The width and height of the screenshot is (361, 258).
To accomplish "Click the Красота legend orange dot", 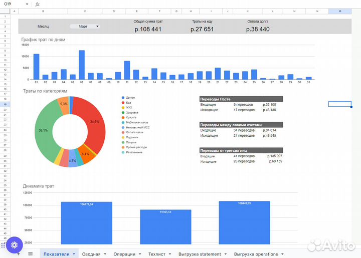I will [123, 118].
